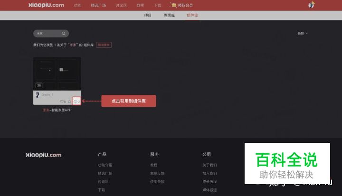Screen dimensions: 342x196
Task: Switch to 项目 tab
Action: 148,15
